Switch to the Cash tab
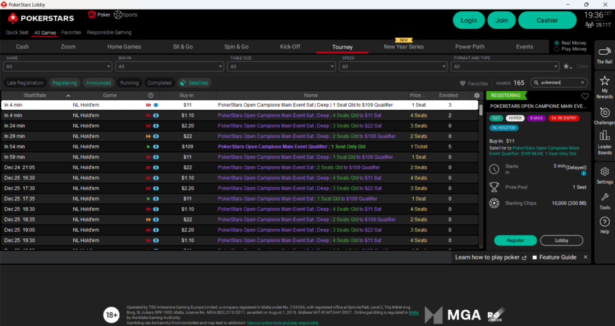This screenshot has width=615, height=326. pos(22,46)
